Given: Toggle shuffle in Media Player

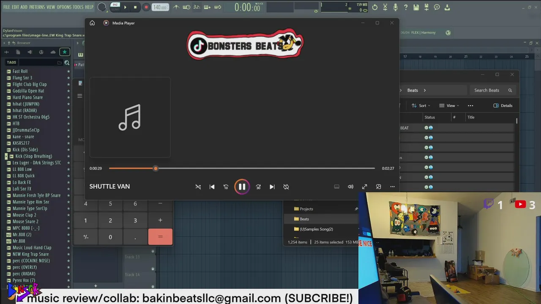Looking at the screenshot, I should tap(198, 187).
